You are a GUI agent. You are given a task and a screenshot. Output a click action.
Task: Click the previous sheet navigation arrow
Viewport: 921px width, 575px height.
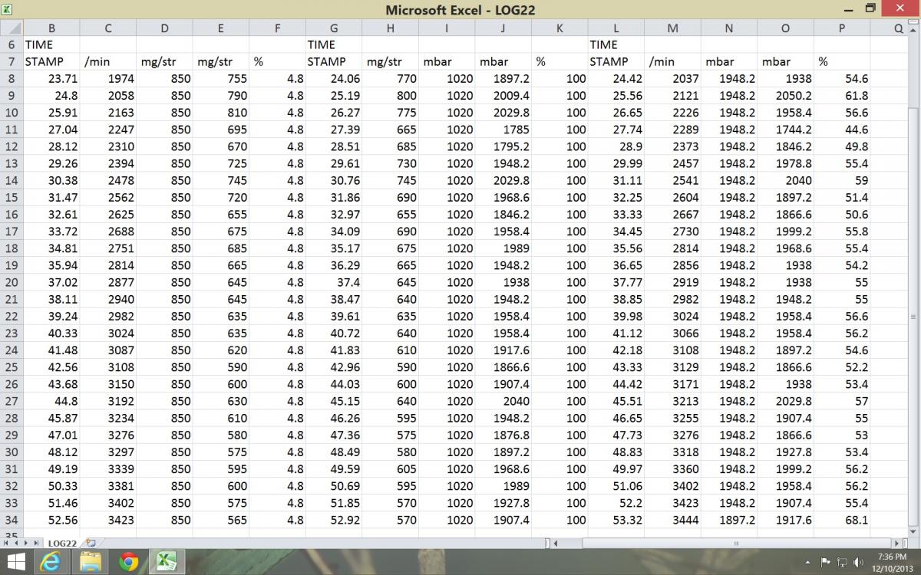[x=15, y=543]
